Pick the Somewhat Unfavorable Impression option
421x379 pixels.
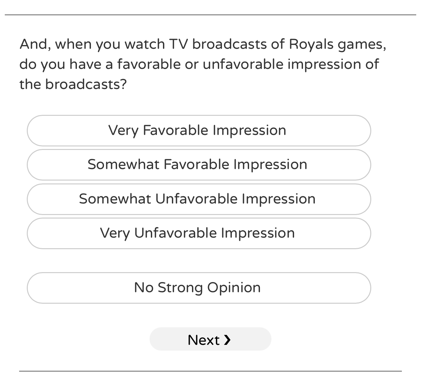point(199,199)
